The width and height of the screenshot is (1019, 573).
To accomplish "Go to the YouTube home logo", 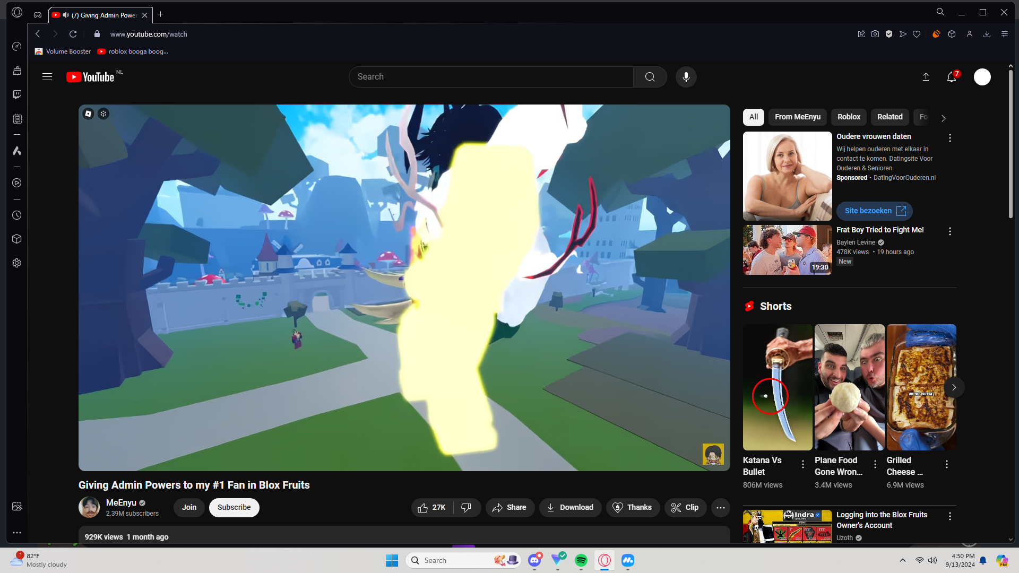I will pyautogui.click(x=90, y=77).
